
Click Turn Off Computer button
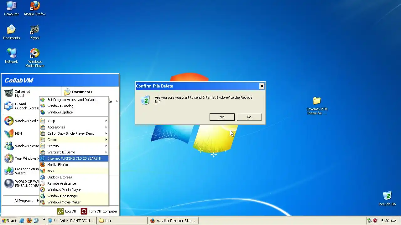tap(99, 211)
